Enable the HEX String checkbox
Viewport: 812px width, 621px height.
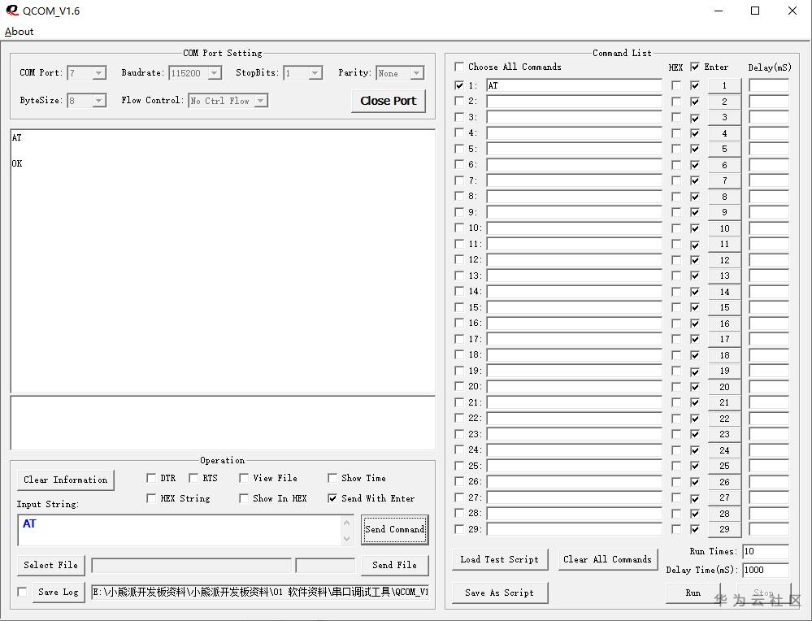pyautogui.click(x=151, y=498)
